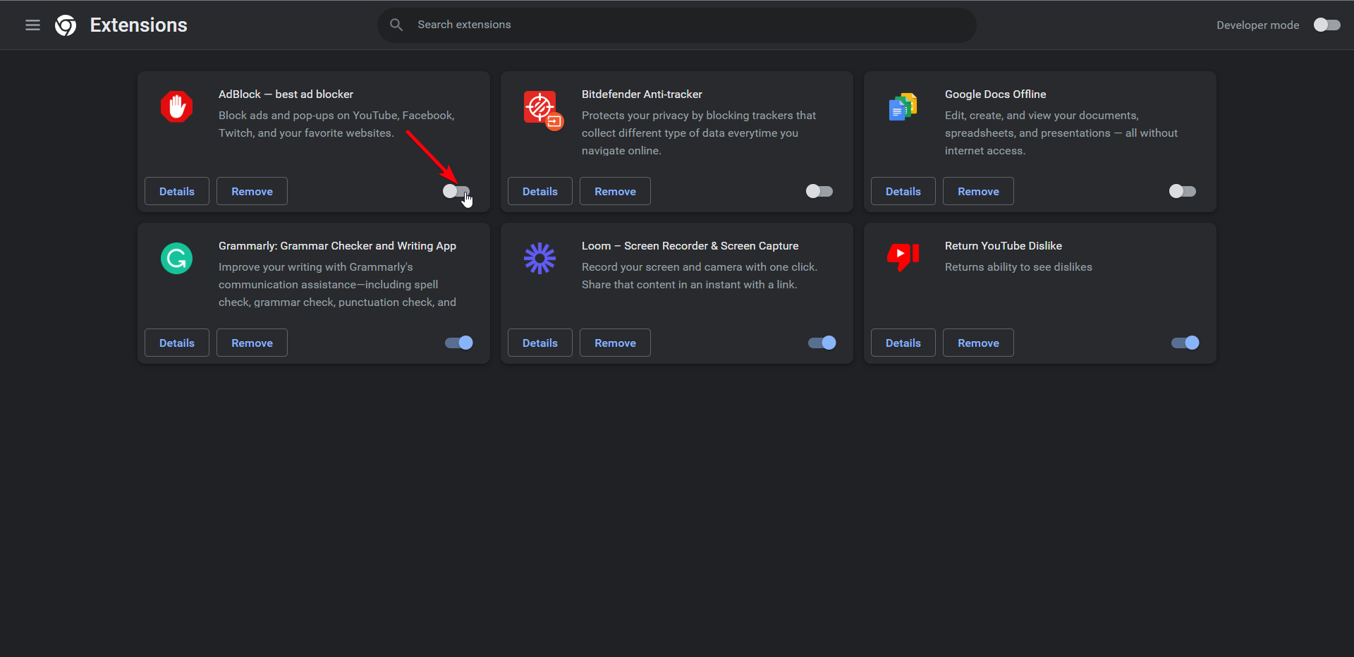The height and width of the screenshot is (657, 1354).
Task: Click the Chrome logo icon
Action: (66, 25)
